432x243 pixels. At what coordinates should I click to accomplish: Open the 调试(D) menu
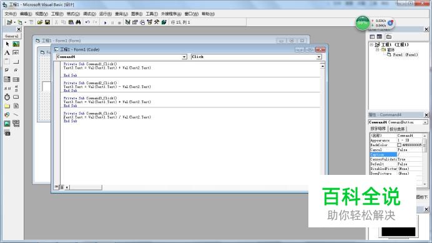89,14
